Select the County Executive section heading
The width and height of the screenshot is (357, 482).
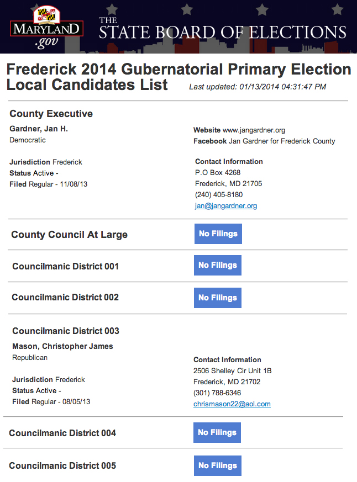point(51,114)
